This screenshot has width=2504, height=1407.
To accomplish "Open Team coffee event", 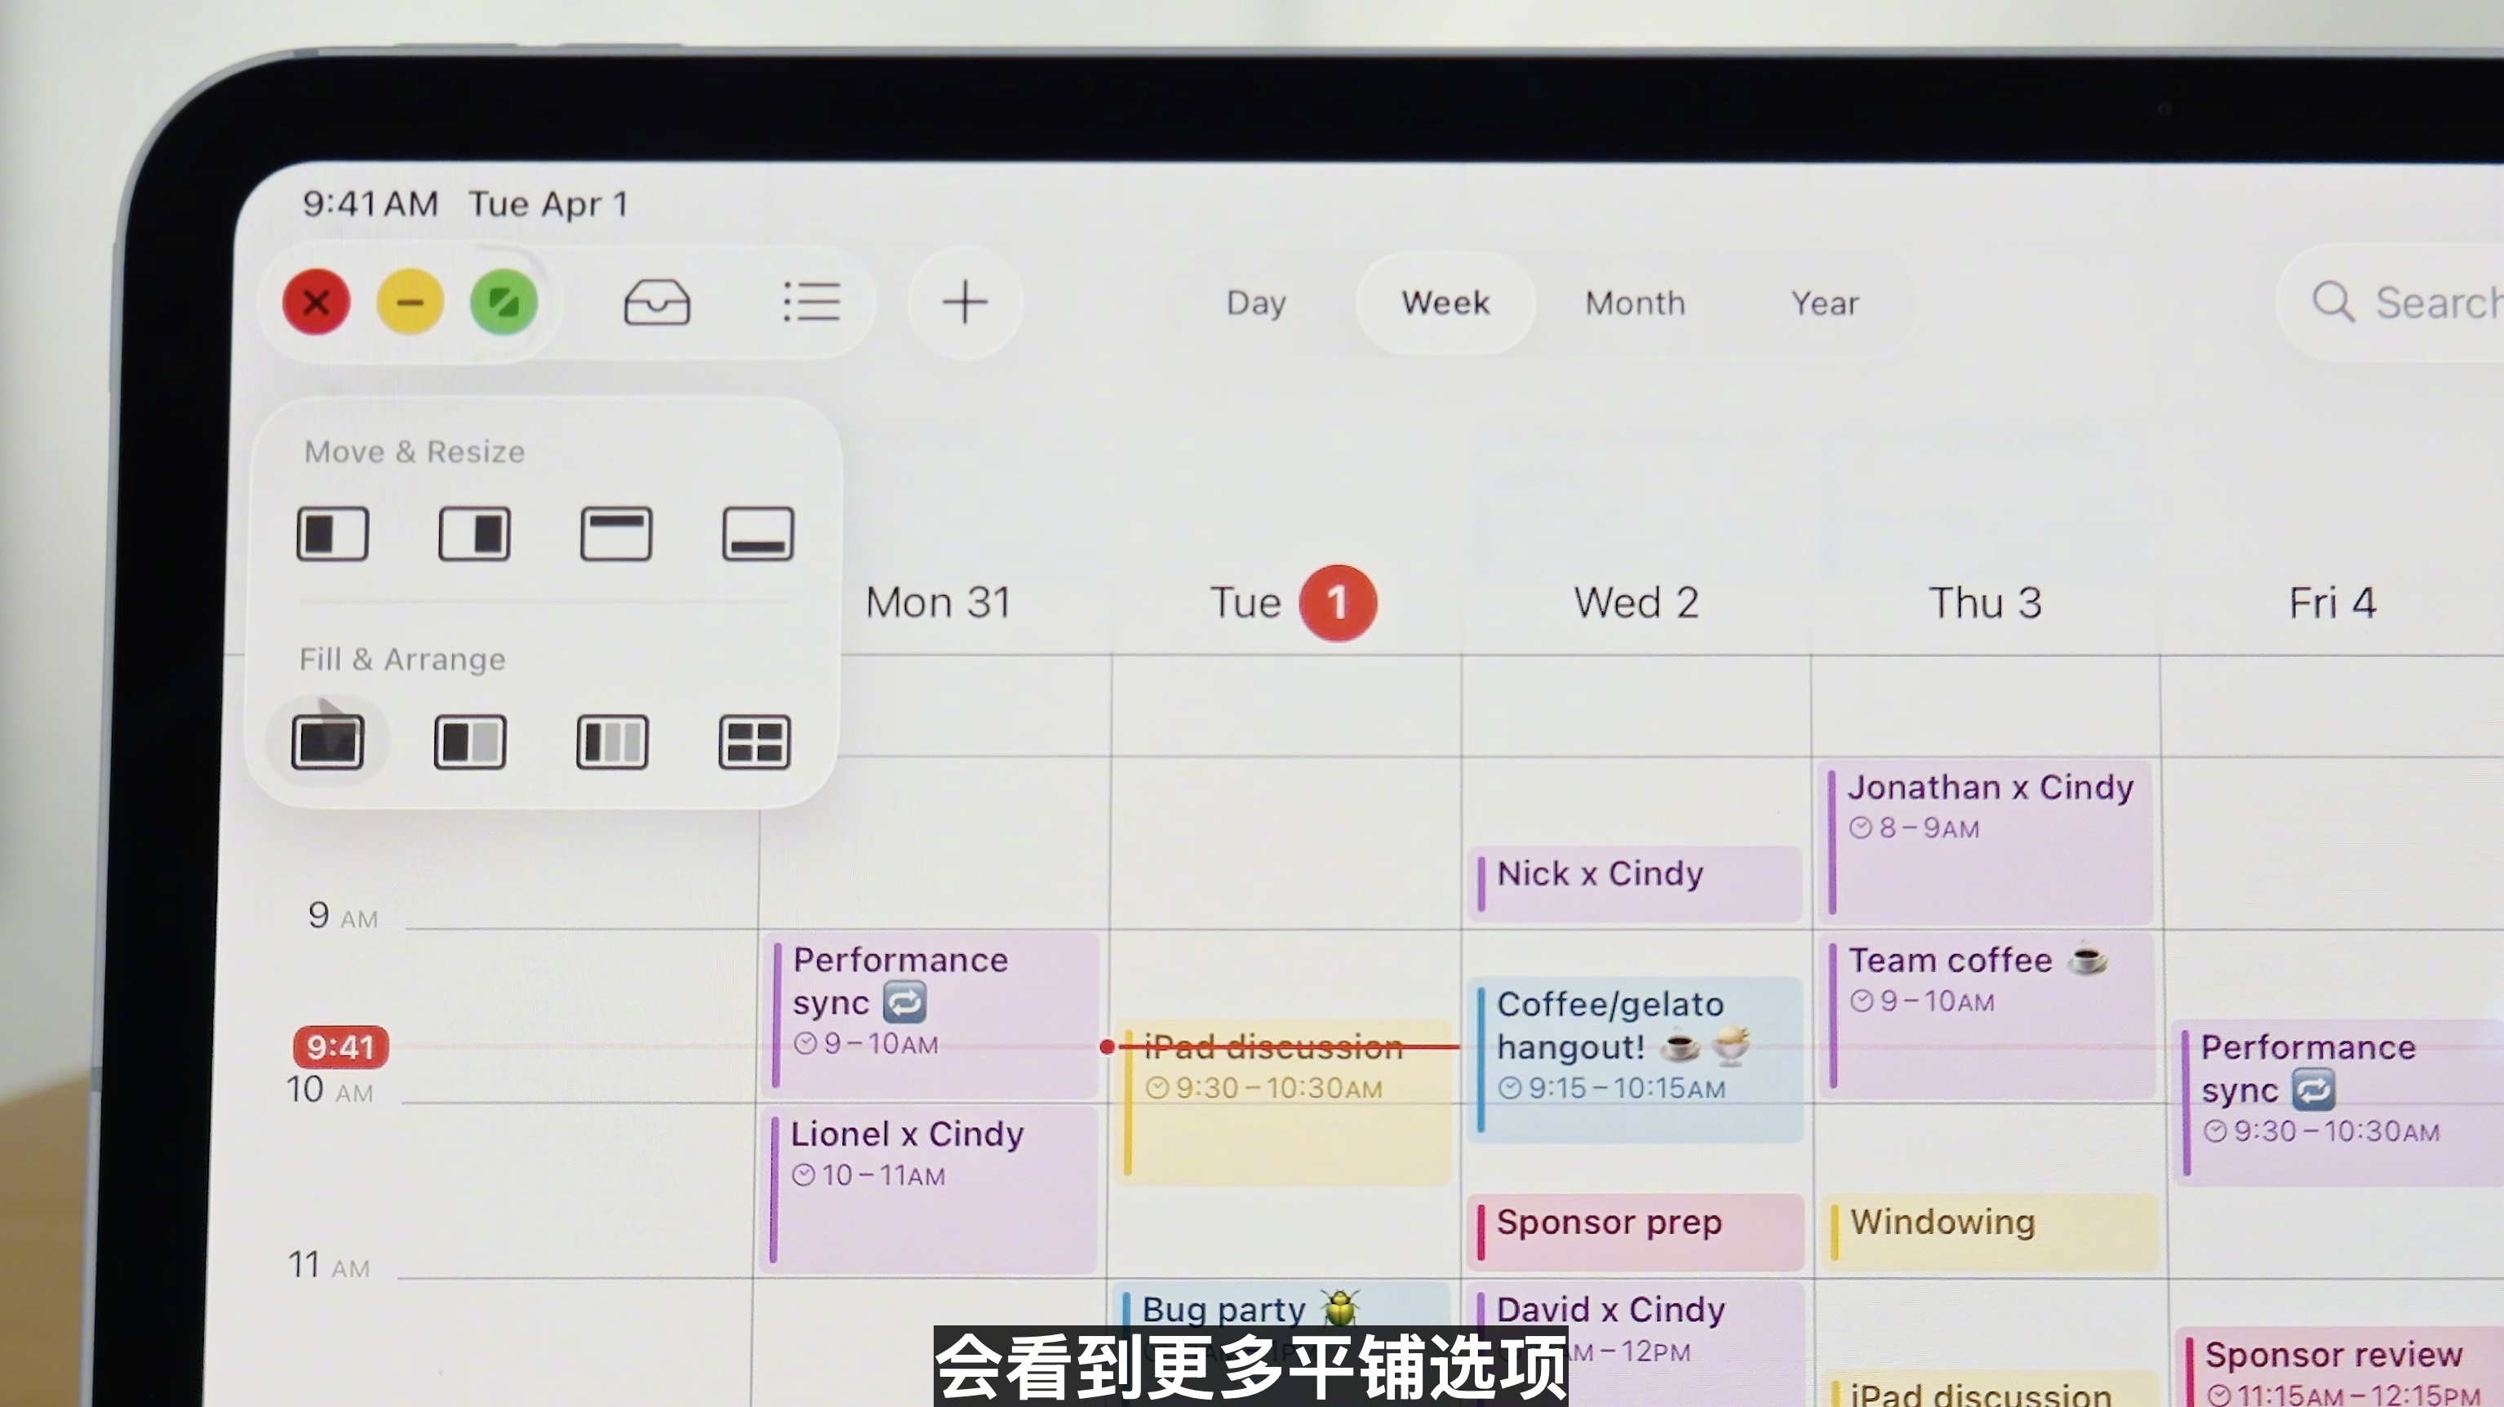I will click(x=1987, y=1014).
